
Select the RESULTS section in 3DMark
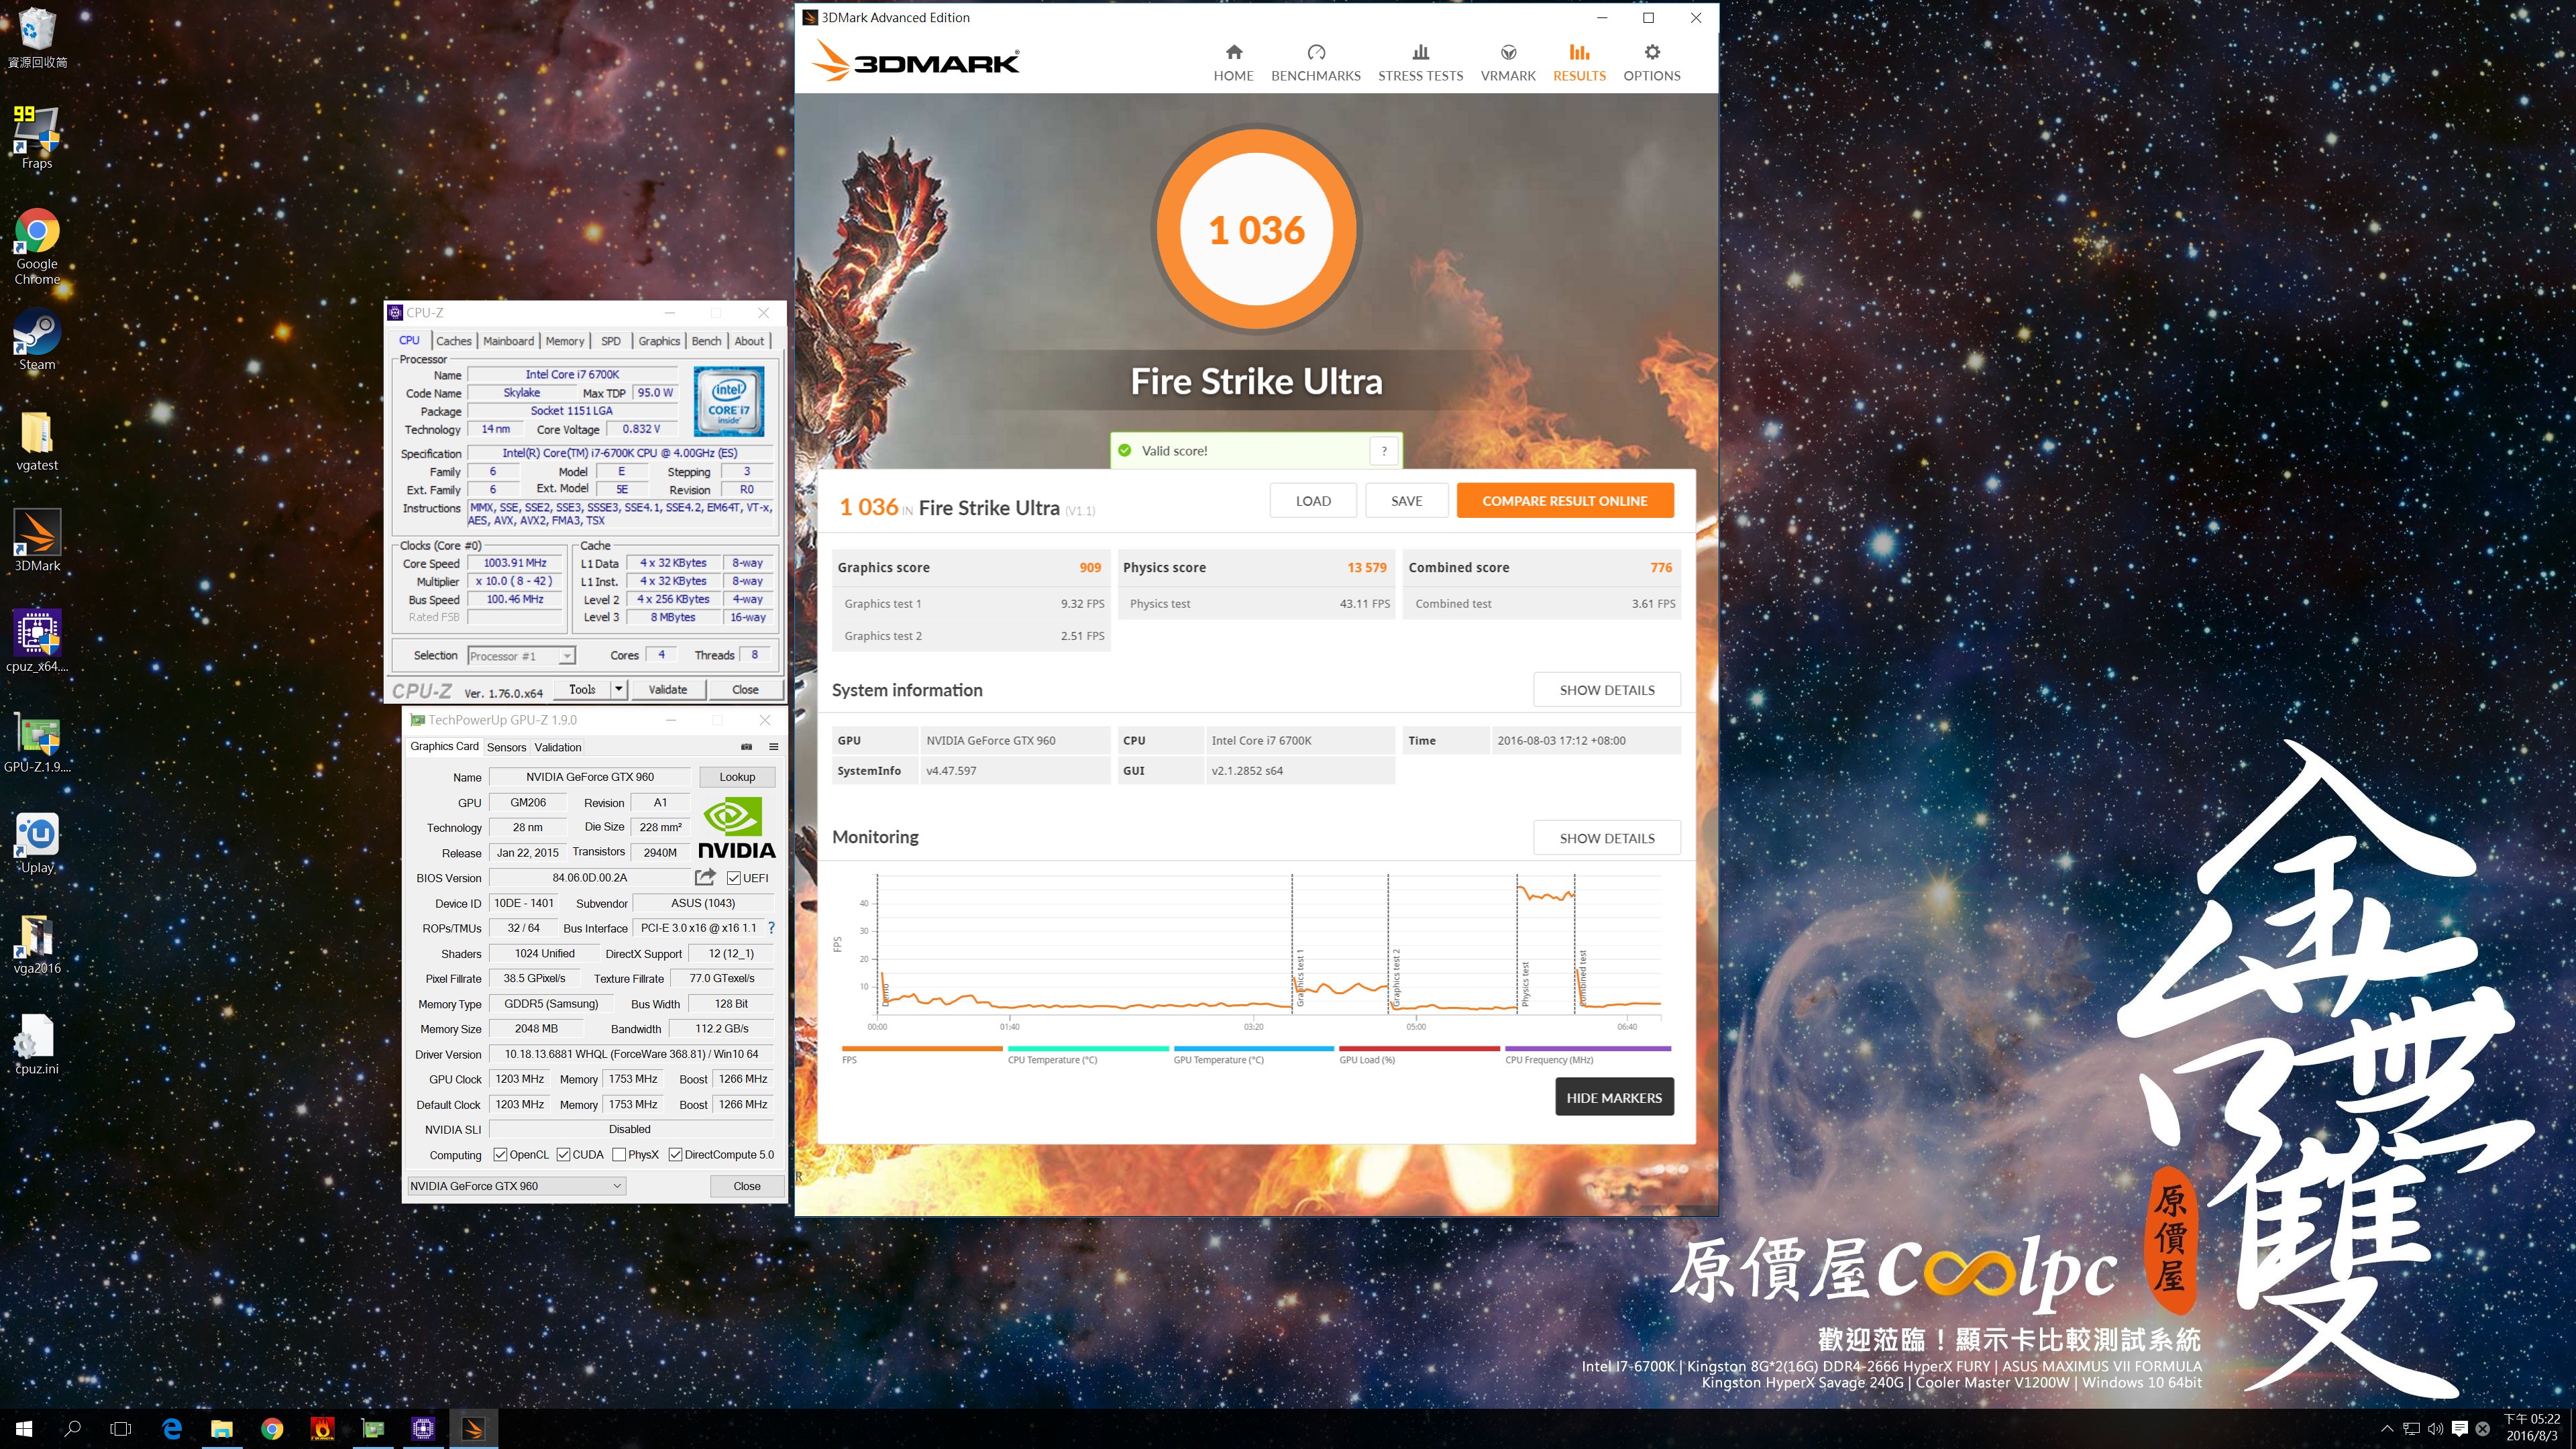pos(1579,63)
